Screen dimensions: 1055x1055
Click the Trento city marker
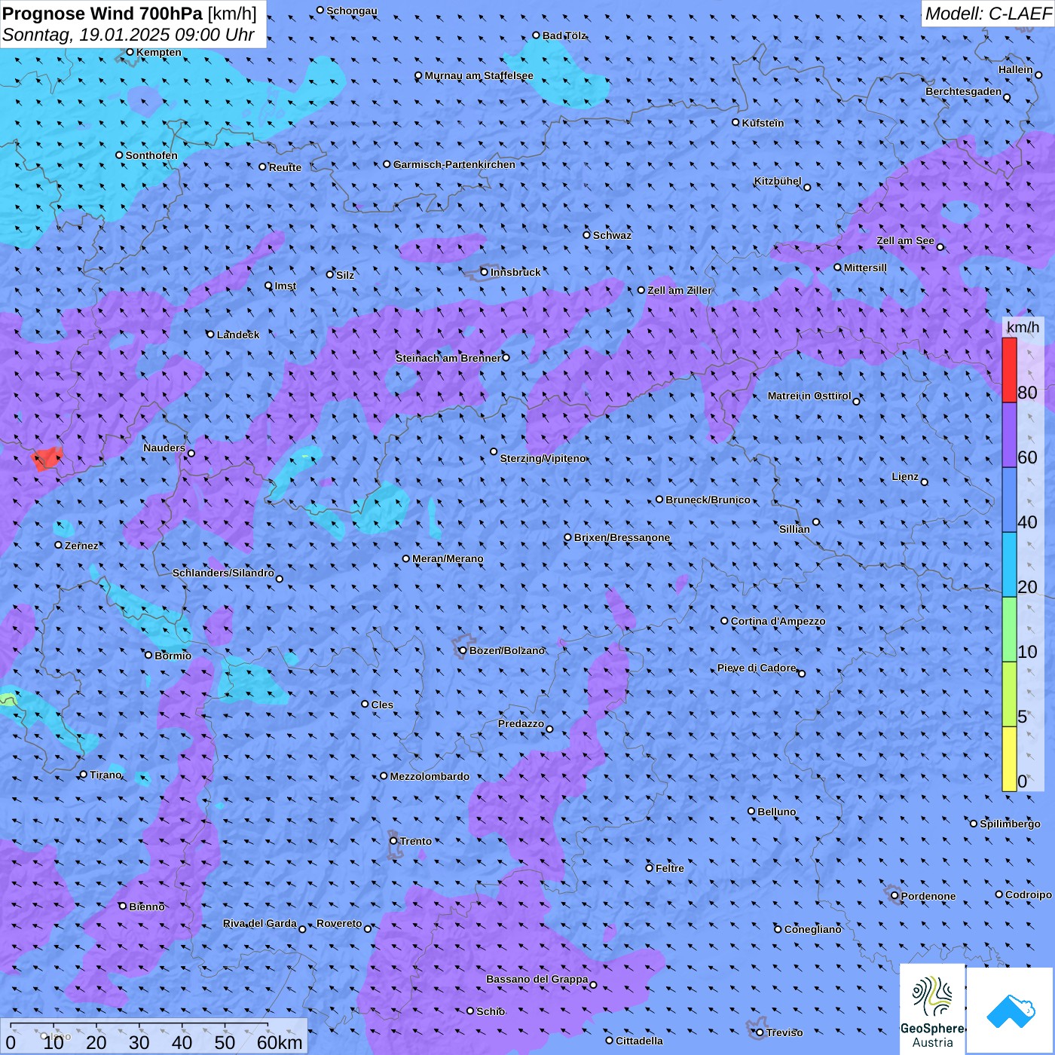pos(393,841)
